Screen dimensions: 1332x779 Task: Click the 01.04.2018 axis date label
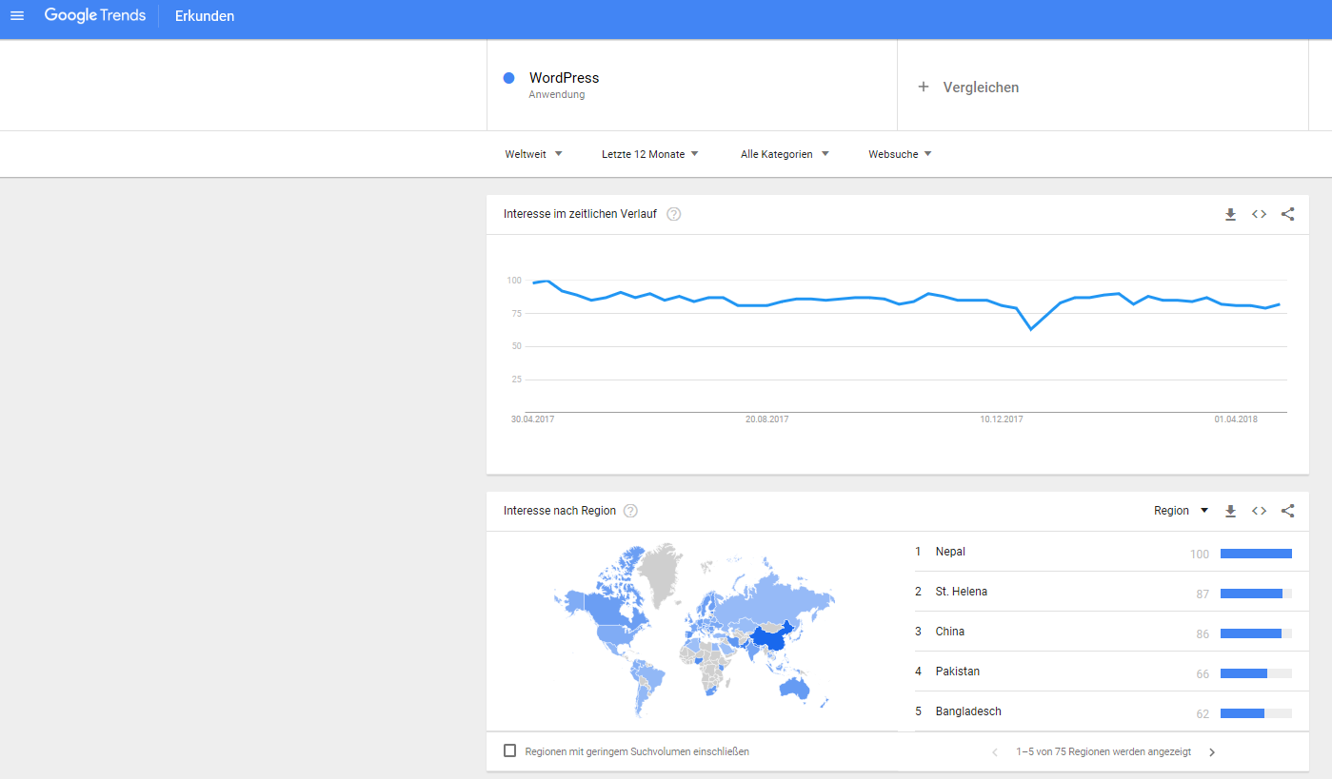[x=1236, y=419]
